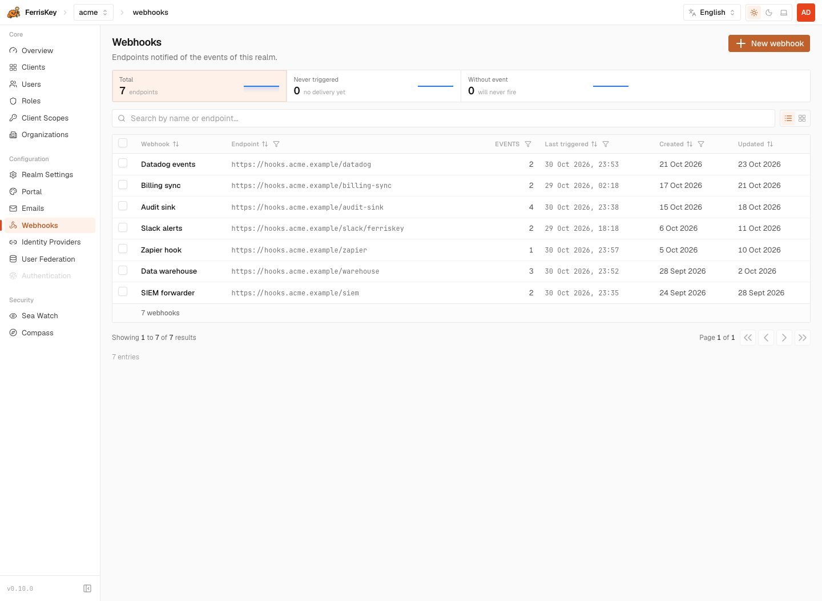This screenshot has width=822, height=601.
Task: Open Realm Settings
Action: (50, 175)
